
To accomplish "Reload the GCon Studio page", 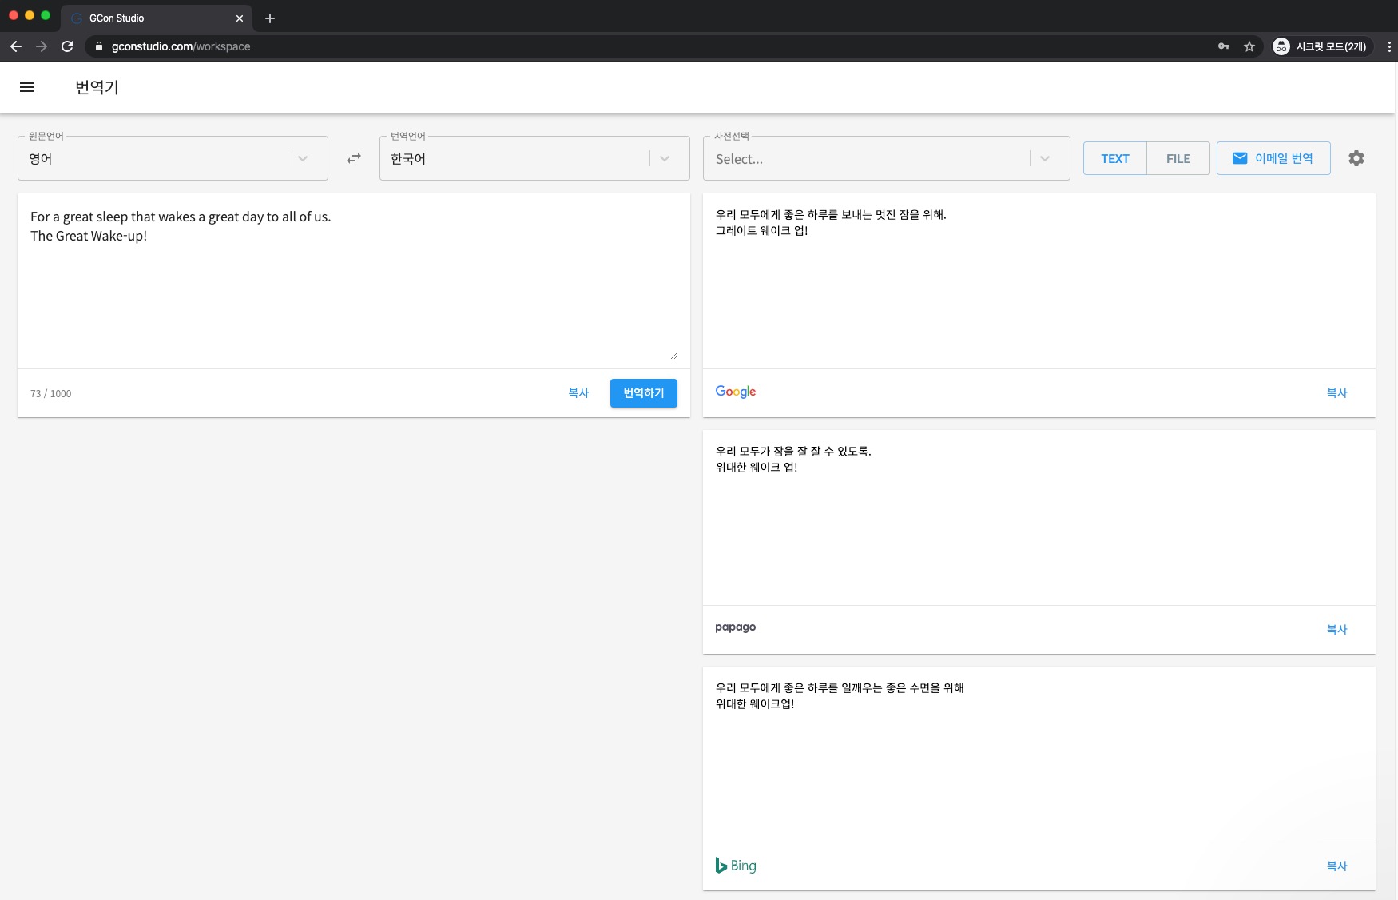I will [x=67, y=46].
